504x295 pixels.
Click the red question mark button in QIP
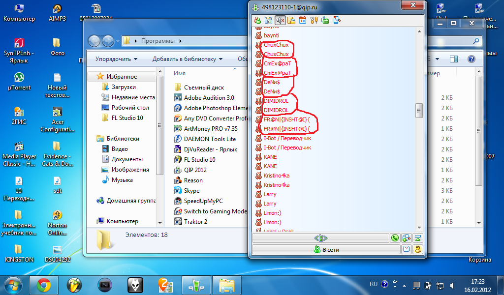coord(406,249)
